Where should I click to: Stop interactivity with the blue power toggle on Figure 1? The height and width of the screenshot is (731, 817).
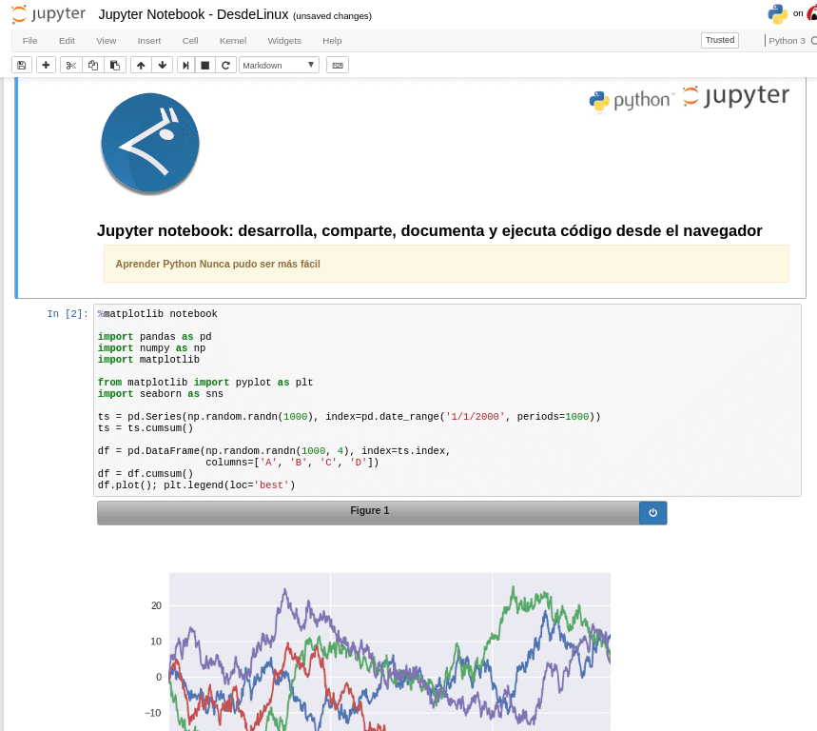652,512
